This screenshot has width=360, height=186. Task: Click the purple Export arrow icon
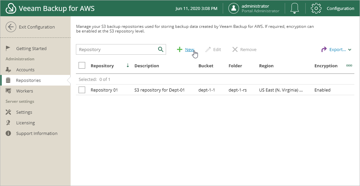click(324, 49)
